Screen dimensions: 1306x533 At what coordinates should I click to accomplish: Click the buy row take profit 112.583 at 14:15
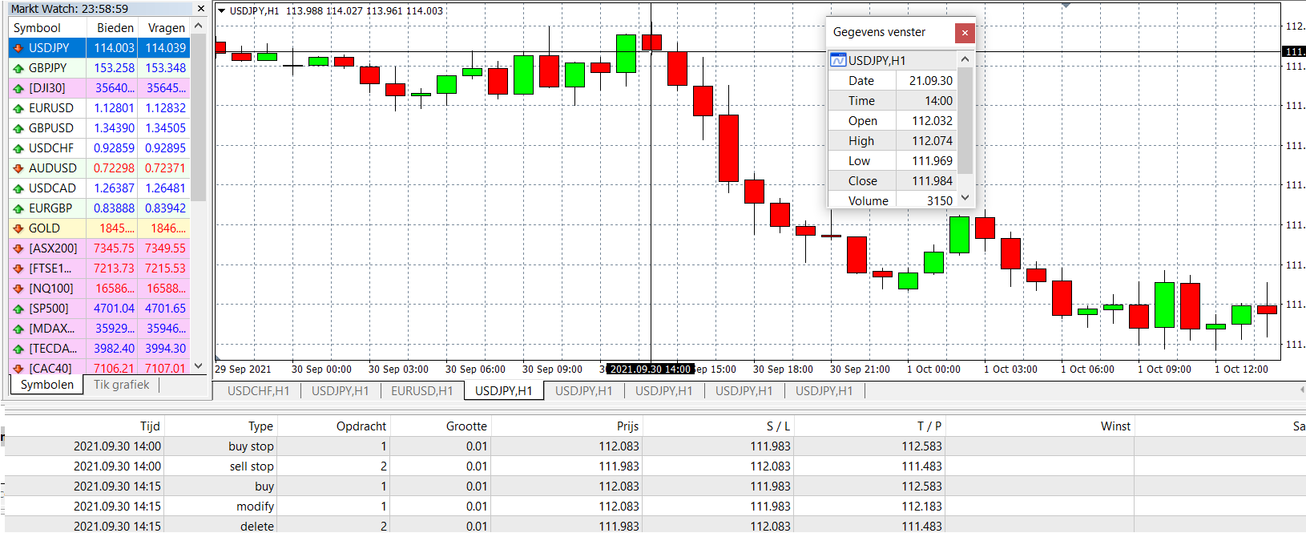click(921, 487)
